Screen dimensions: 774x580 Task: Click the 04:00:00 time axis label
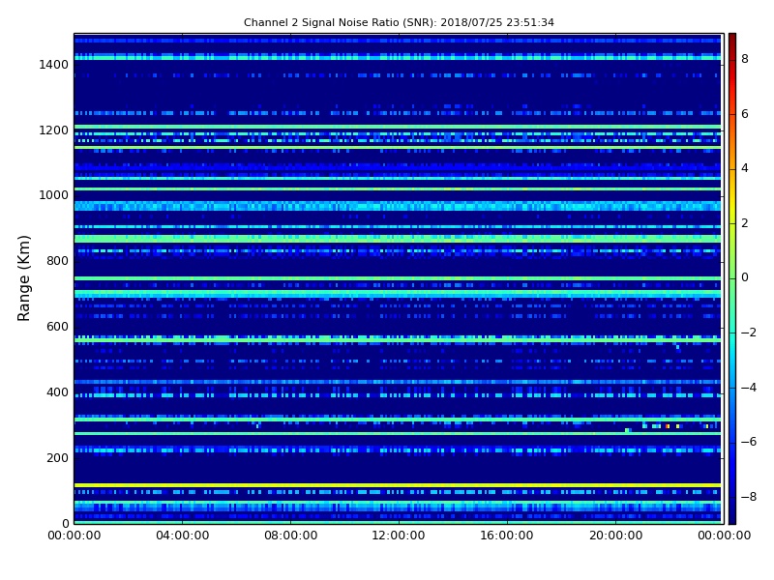[183, 536]
